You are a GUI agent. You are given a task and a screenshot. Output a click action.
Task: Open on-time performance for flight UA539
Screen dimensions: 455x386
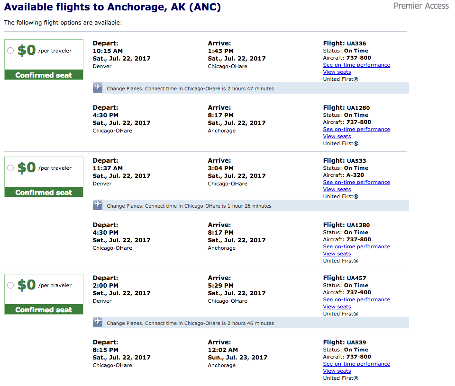tap(356, 364)
